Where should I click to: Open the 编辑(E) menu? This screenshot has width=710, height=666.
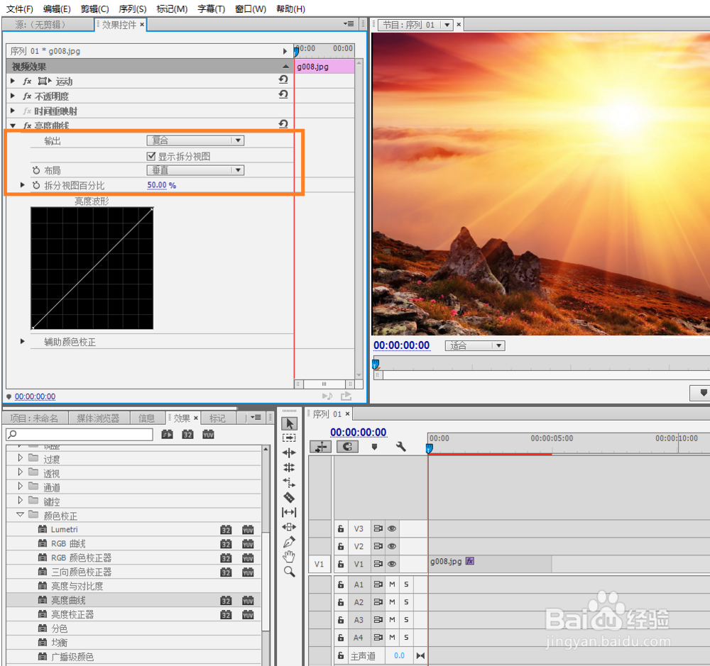pos(57,9)
